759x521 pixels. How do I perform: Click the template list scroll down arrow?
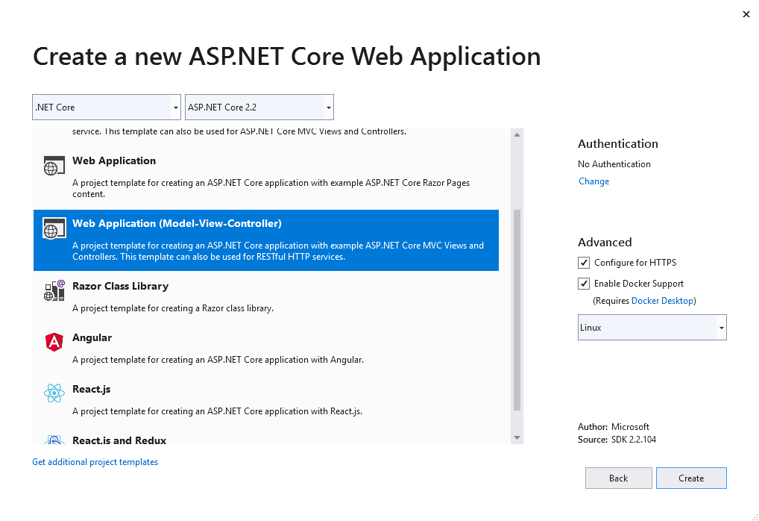[517, 437]
